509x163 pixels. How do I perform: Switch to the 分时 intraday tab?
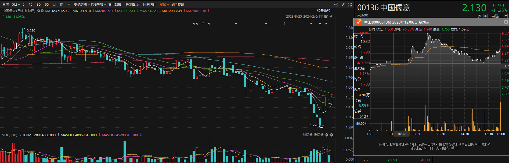5,5
